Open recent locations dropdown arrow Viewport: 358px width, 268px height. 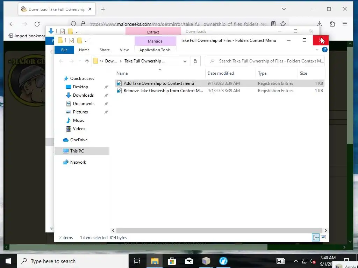coord(80,61)
